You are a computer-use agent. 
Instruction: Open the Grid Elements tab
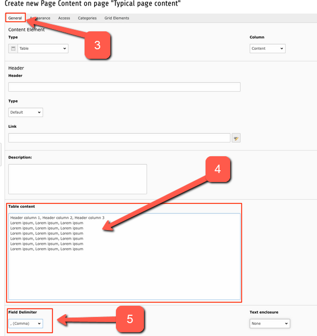117,18
